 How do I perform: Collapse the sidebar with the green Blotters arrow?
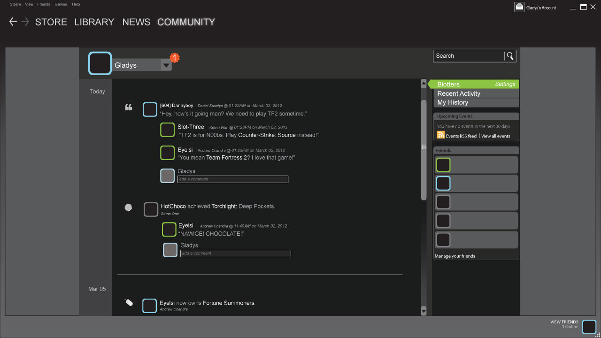(430, 84)
